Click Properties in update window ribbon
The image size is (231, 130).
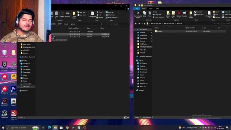click(92, 14)
